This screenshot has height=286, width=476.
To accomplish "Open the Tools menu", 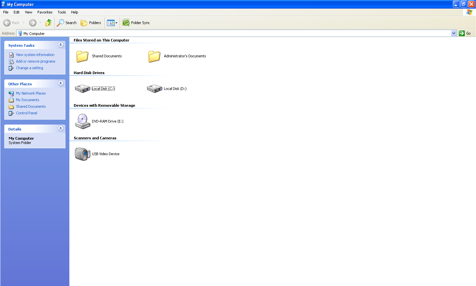I will [x=62, y=12].
